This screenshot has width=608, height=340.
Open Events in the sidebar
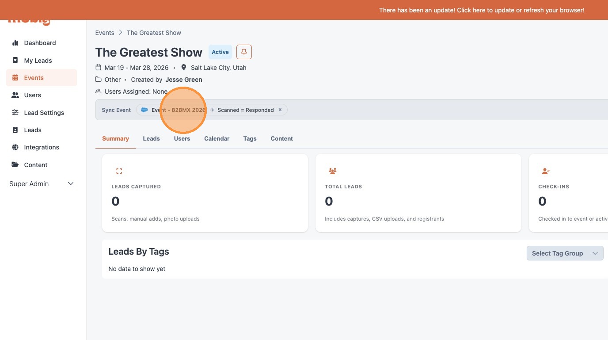click(34, 78)
